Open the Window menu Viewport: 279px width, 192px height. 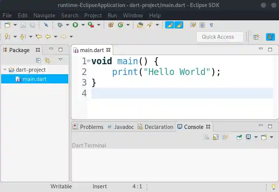[x=133, y=16]
